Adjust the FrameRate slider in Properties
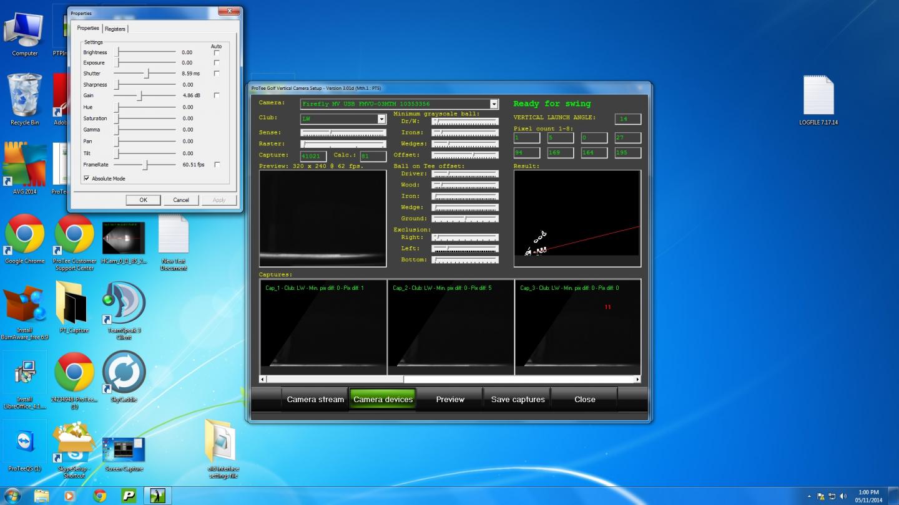This screenshot has width=899, height=505. 145,165
